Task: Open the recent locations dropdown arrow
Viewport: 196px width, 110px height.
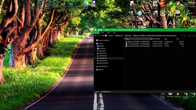Action: [x=101, y=36]
